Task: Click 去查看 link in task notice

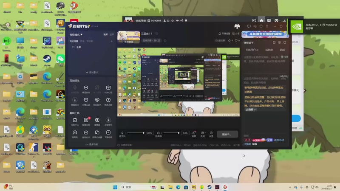Action: point(250,110)
